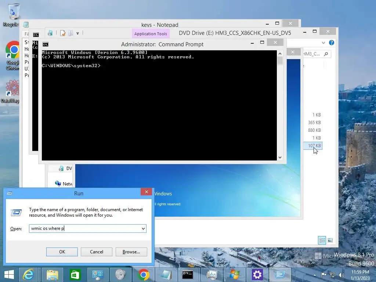Viewport: 376px width, 282px height.
Task: Minimize the Administrator Command Prompt window
Action: click(252, 43)
